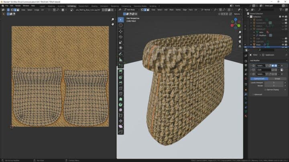
Task: Select the Scale tool in viewport toolbar
Action: coord(120,42)
